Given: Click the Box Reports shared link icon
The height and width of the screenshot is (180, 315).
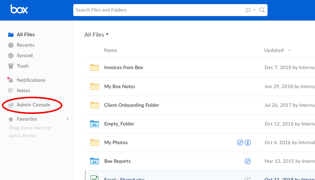Looking at the screenshot, I should [248, 161].
